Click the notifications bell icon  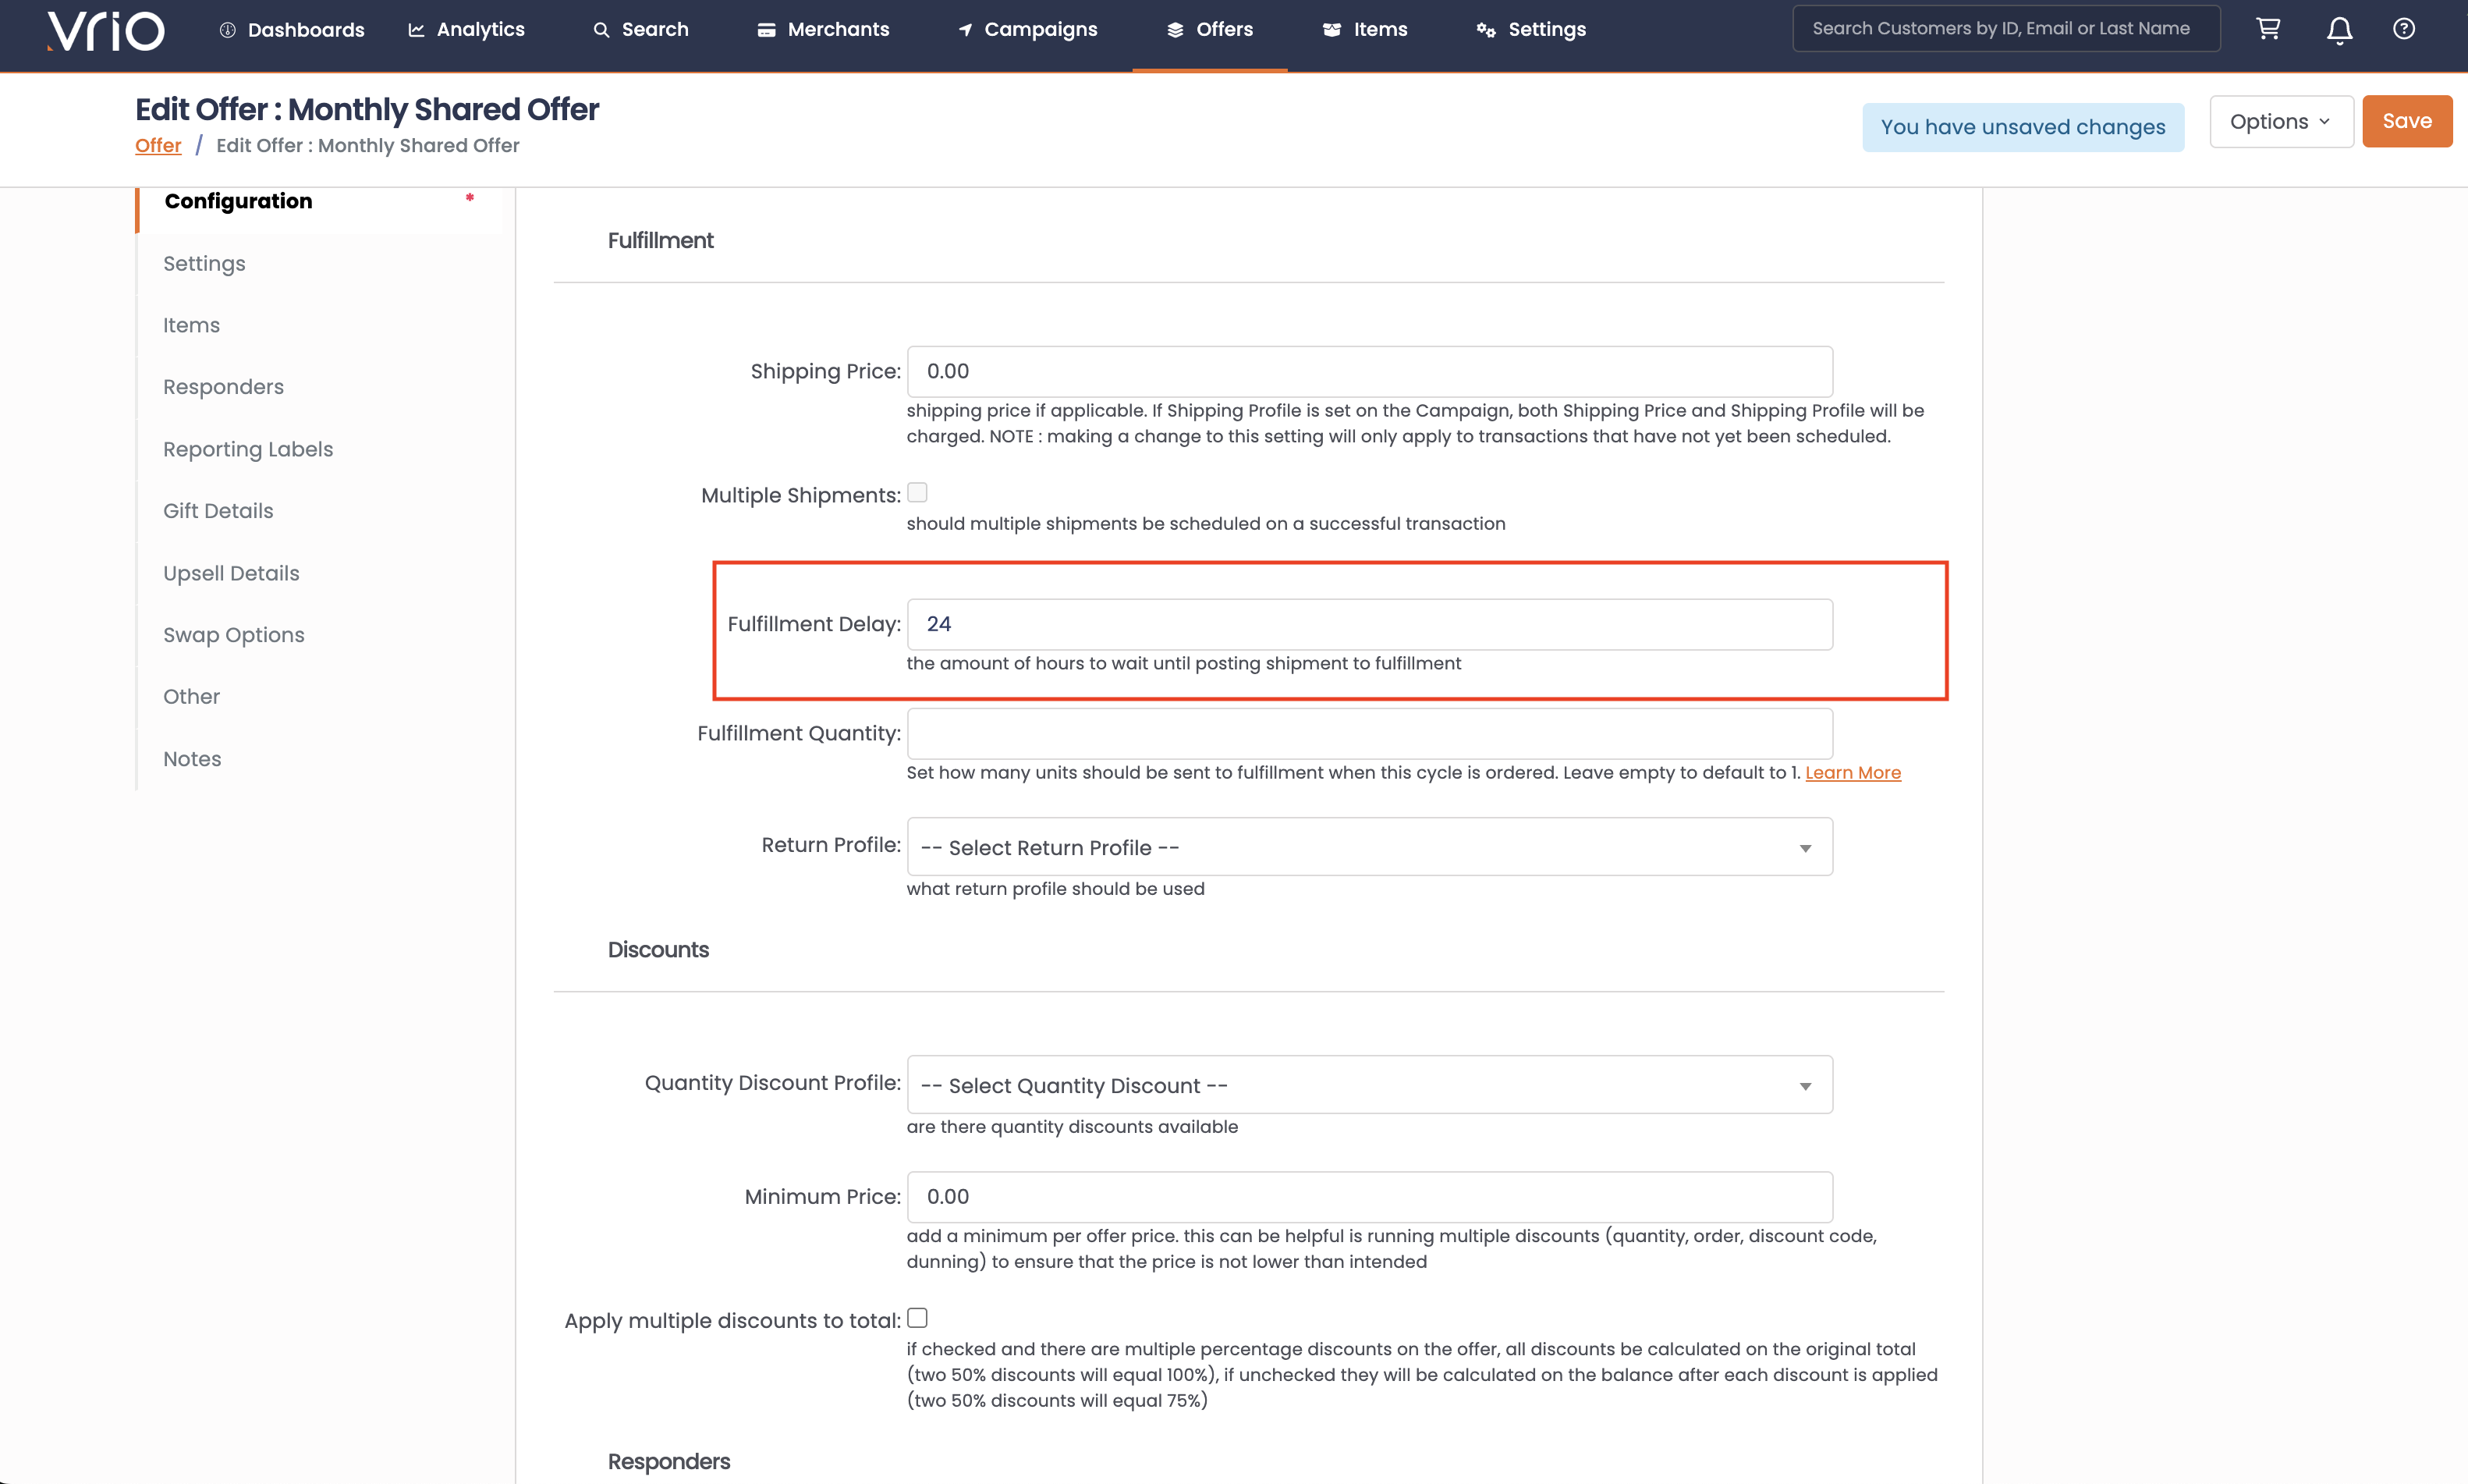tap(2339, 30)
